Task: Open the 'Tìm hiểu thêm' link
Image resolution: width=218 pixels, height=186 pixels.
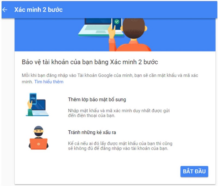Action: pos(49,82)
